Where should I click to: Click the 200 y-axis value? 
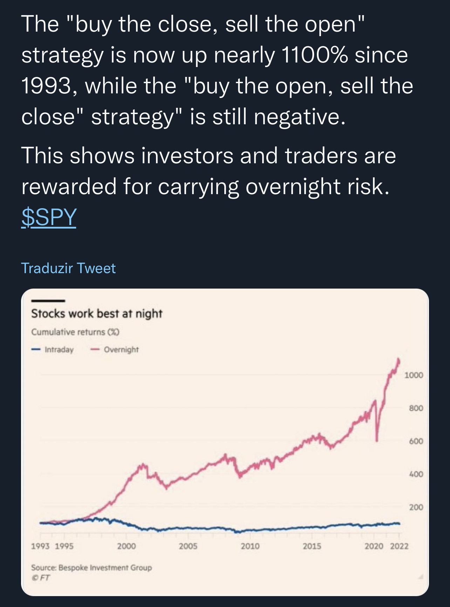pos(416,507)
